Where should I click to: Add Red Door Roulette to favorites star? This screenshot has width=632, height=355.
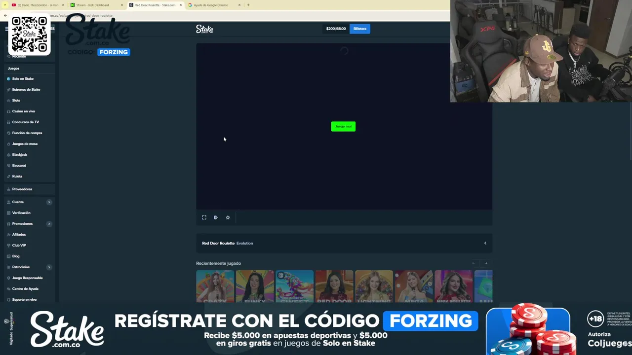pyautogui.click(x=228, y=217)
